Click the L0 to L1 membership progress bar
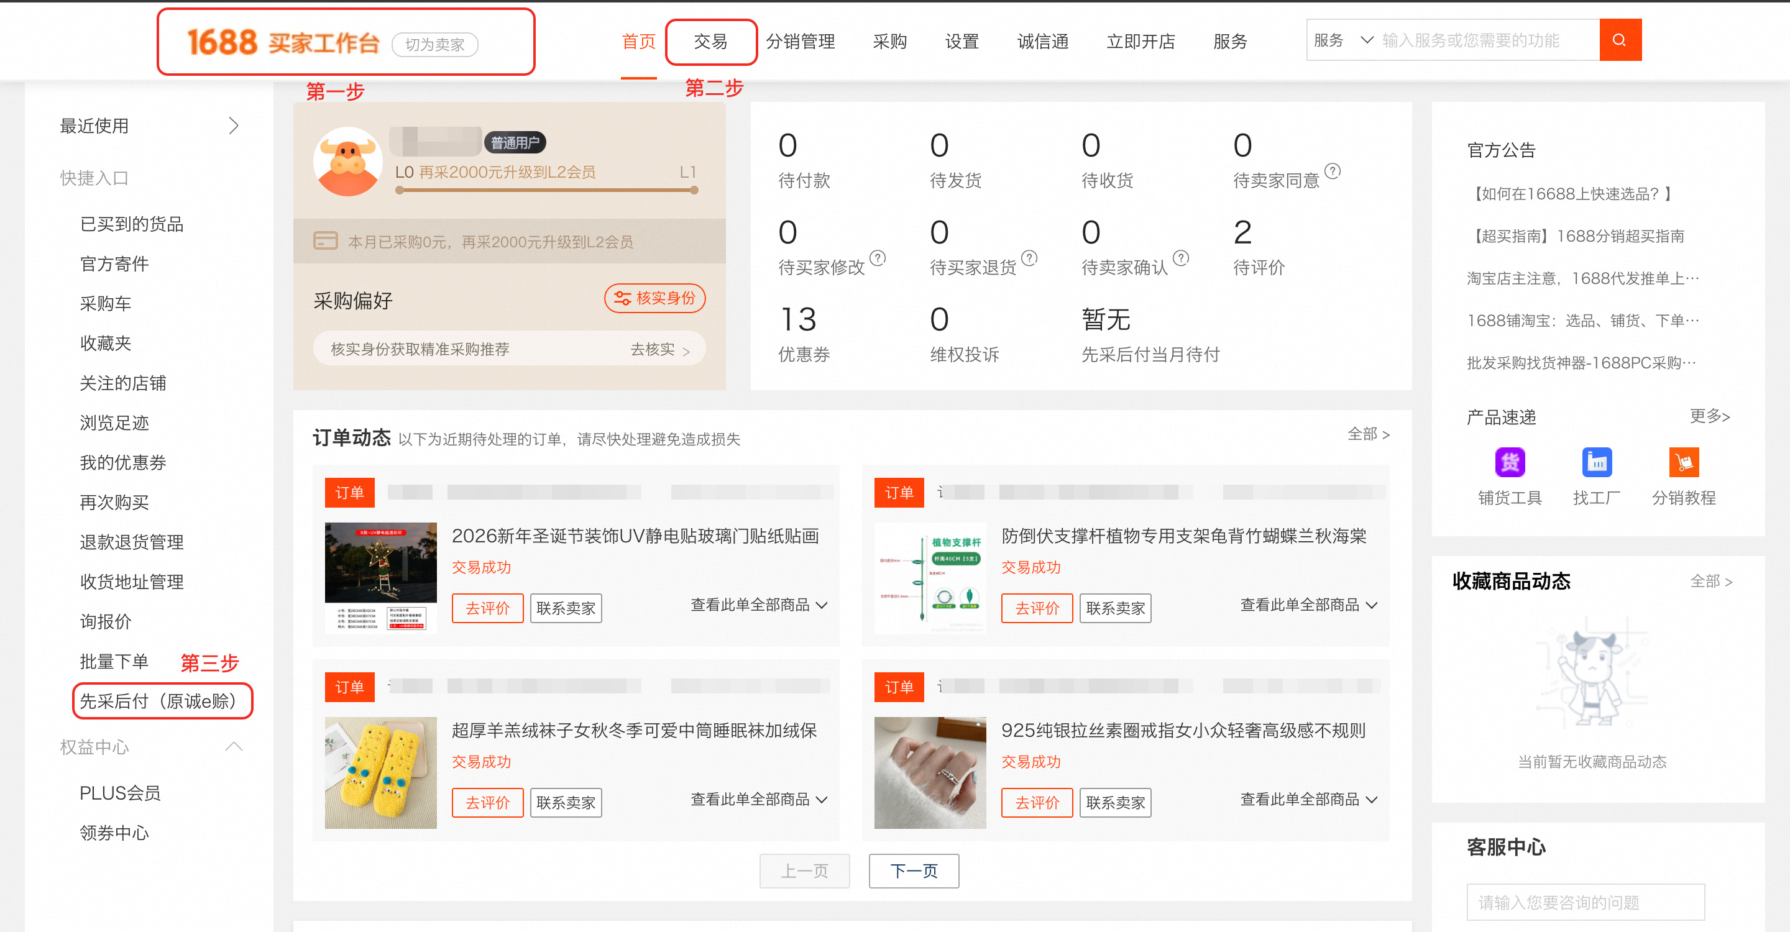The height and width of the screenshot is (932, 1790). click(x=546, y=190)
